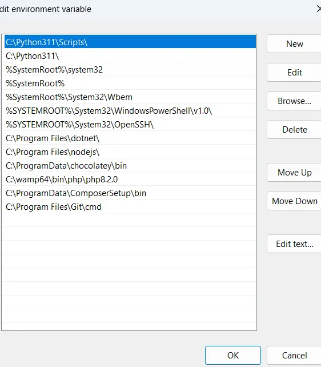
Task: Click the New button
Action: click(294, 44)
